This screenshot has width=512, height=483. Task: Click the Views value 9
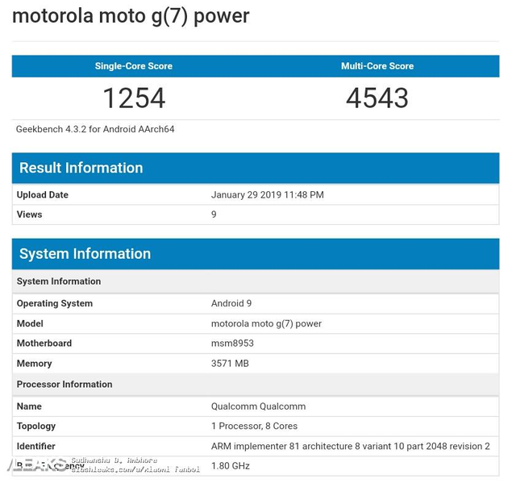pos(214,214)
